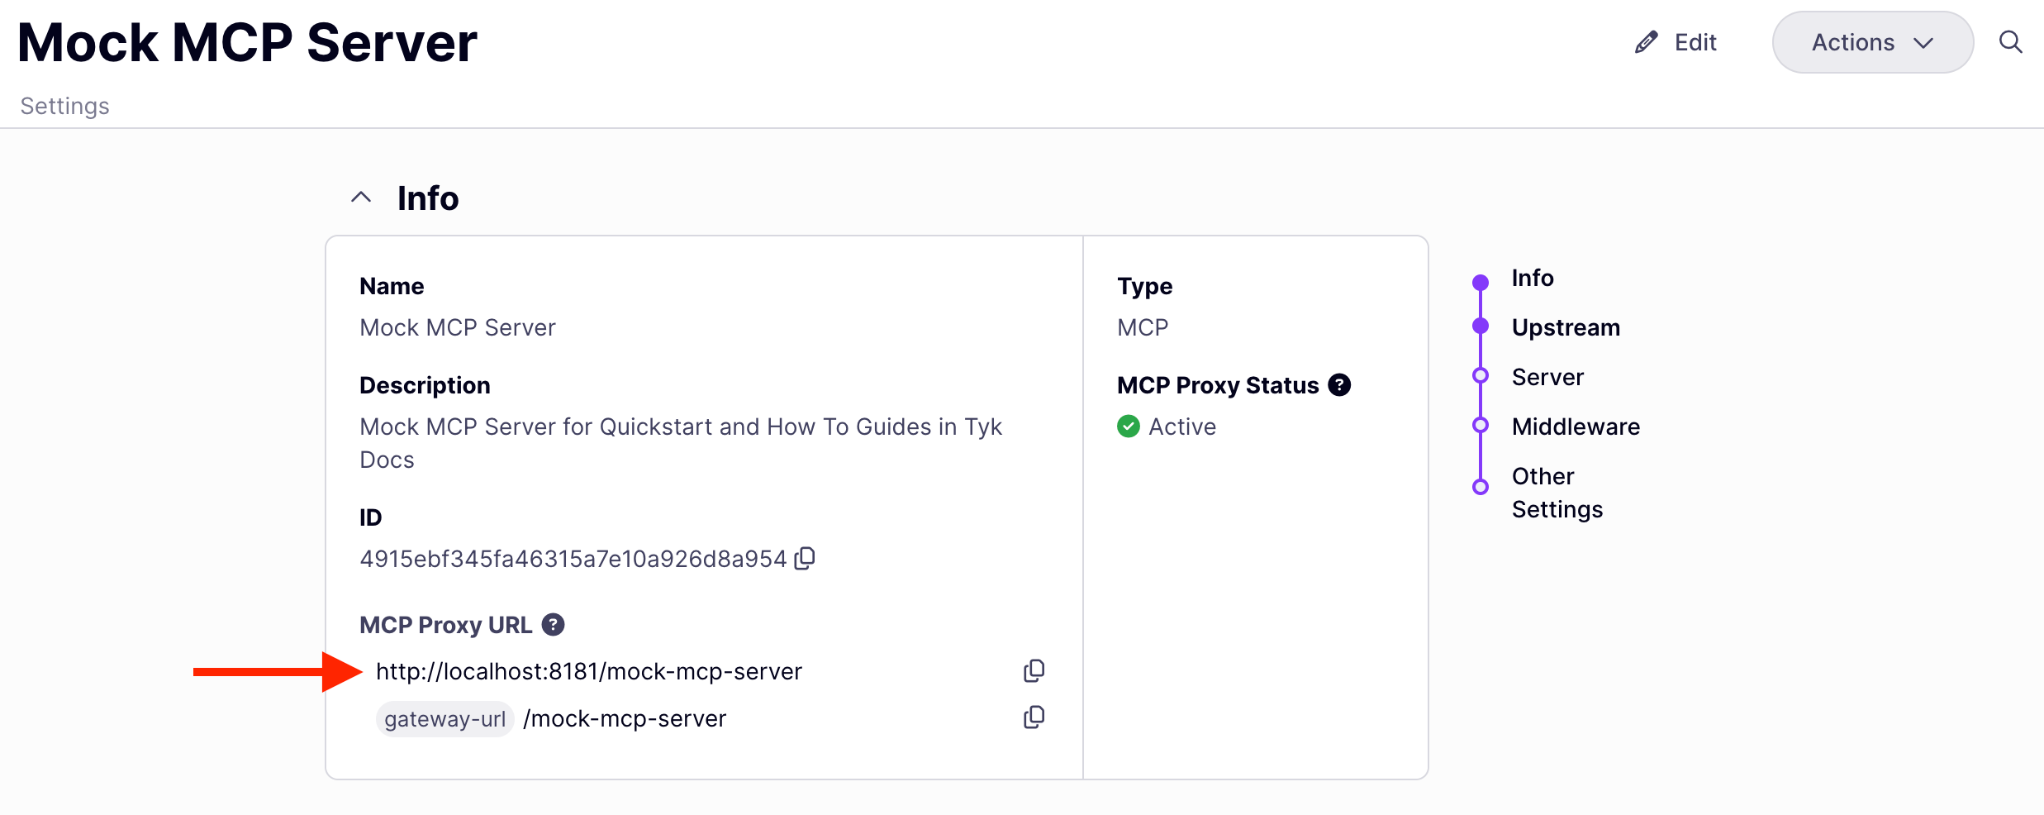Copy the localhost mock-mcp-server URL
Viewport: 2044px width, 815px height.
coord(1034,671)
